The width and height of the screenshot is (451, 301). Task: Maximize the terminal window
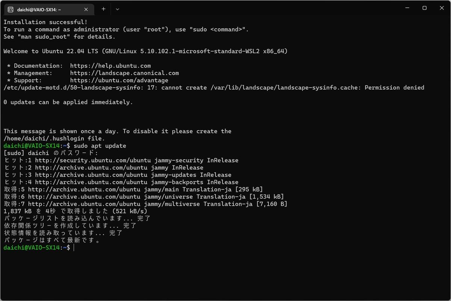(x=424, y=8)
